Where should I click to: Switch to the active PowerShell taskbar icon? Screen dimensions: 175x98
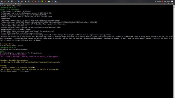coord(56,1)
